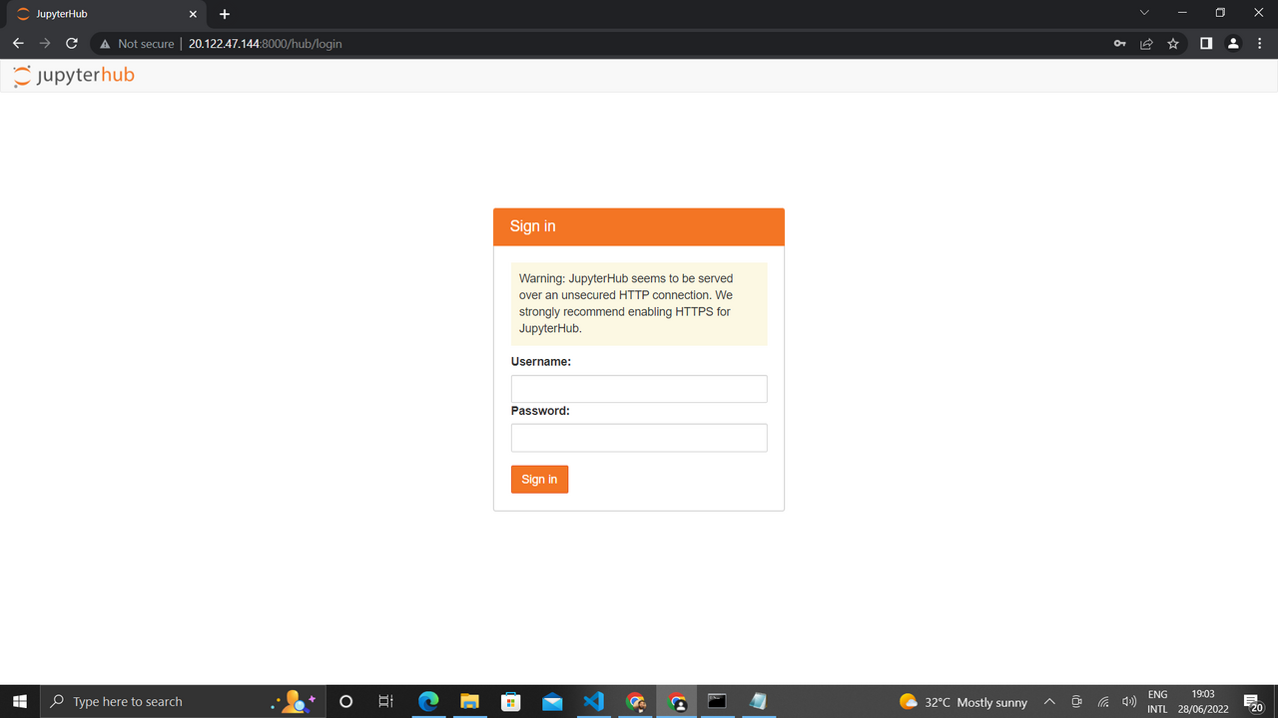Open weather widget showing 32°C Mostly sunny
Image resolution: width=1278 pixels, height=718 pixels.
[963, 702]
